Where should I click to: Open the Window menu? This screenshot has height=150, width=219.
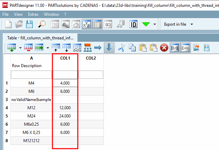point(51,14)
